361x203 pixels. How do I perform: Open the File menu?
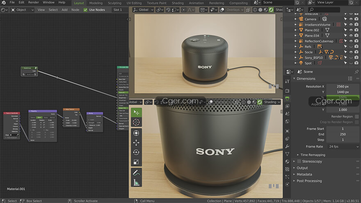pyautogui.click(x=12, y=2)
